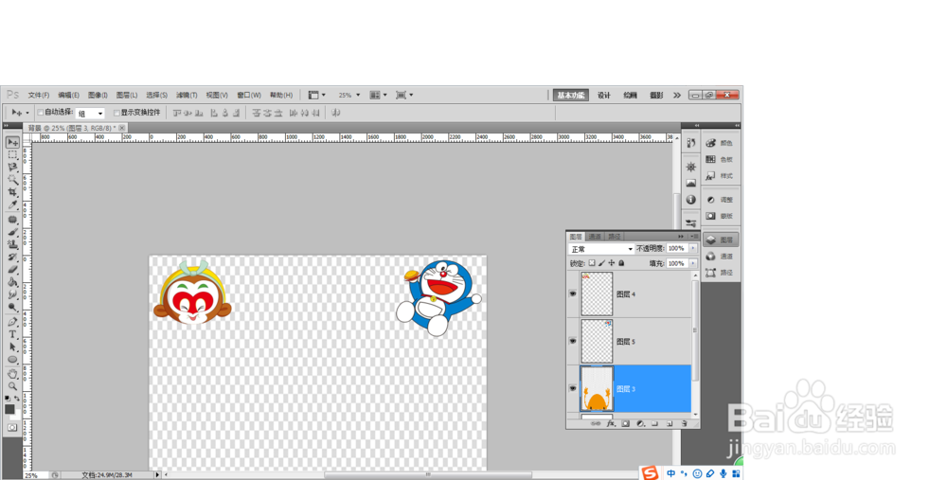Select the Clone Stamp tool

coord(12,244)
